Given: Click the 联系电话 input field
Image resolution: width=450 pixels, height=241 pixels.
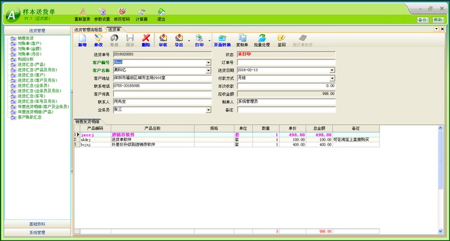Looking at the screenshot, I should [162, 86].
